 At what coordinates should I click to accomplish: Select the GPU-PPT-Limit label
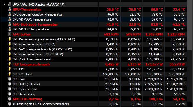point(22,74)
